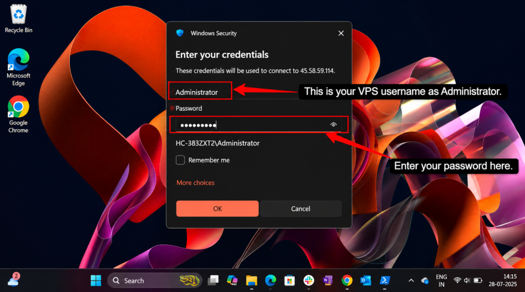Open Google Chrome from the taskbar

[x=347, y=281]
